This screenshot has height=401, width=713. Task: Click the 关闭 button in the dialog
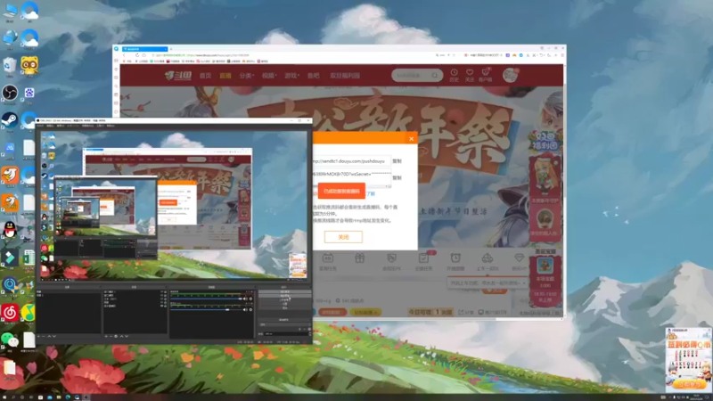[x=343, y=237]
